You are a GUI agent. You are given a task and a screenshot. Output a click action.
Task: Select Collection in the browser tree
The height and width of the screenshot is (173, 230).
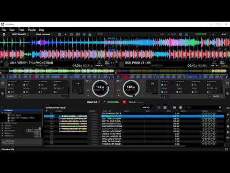pos(21,111)
